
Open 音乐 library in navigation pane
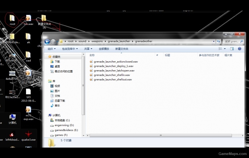pyautogui.click(x=57, y=105)
